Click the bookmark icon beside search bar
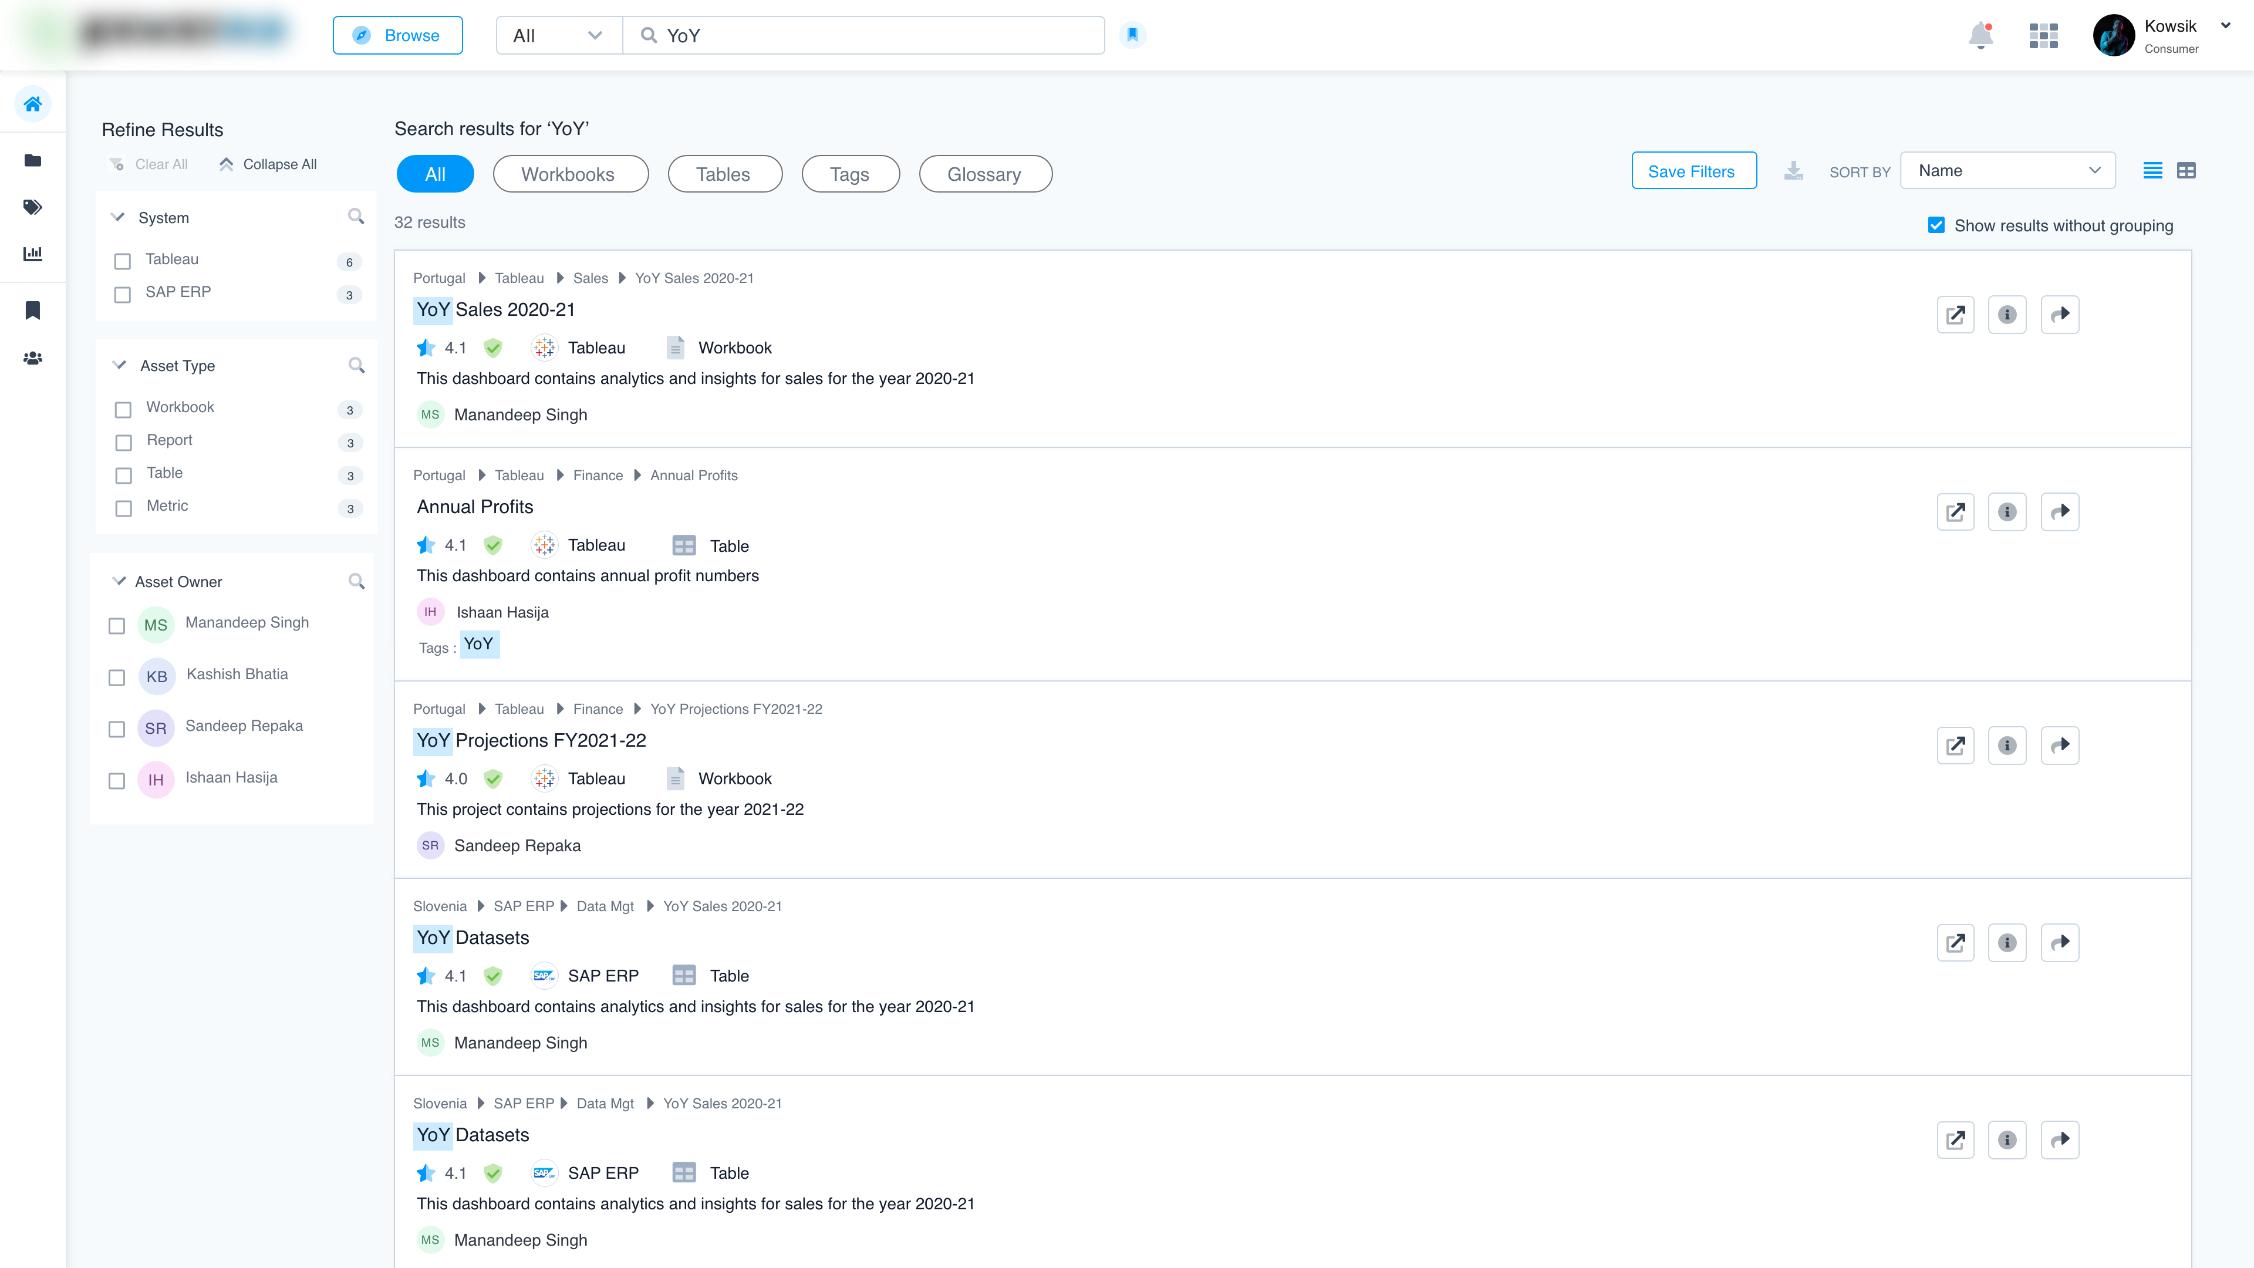Viewport: 2254px width, 1268px height. tap(1132, 35)
